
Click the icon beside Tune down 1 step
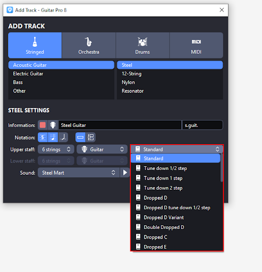pos(138,178)
